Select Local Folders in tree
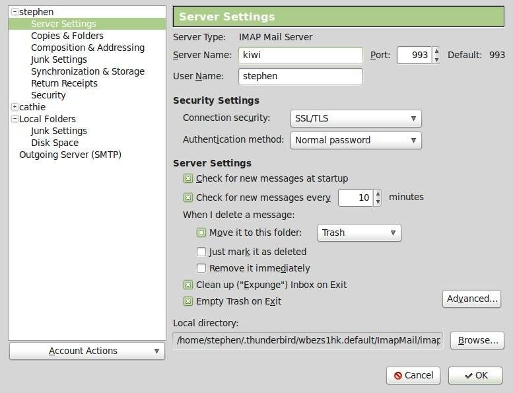513x393 pixels. [48, 119]
